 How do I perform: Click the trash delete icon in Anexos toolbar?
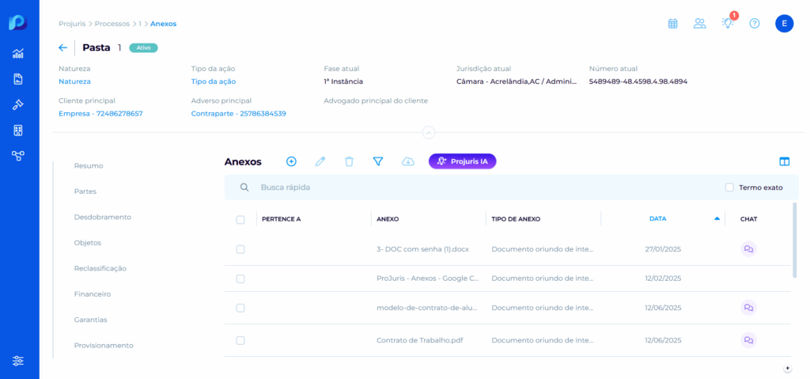point(349,161)
